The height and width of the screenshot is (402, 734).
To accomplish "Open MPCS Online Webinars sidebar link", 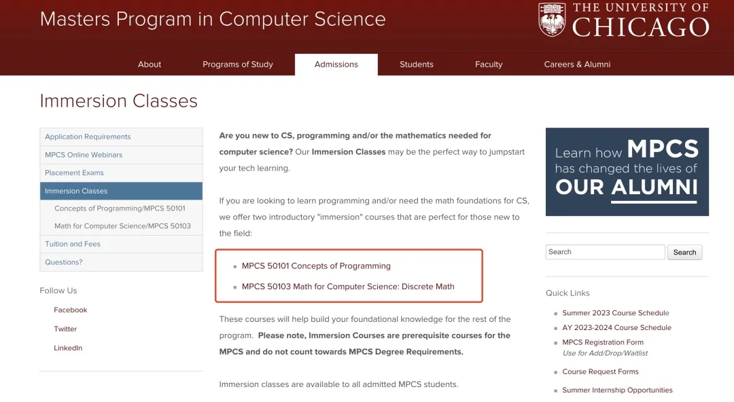I will (x=84, y=155).
